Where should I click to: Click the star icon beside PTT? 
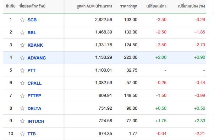pyautogui.click(x=22, y=71)
